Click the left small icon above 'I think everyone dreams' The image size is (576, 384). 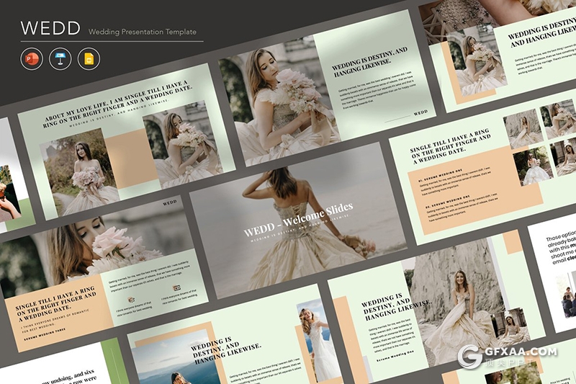pyautogui.click(x=131, y=299)
